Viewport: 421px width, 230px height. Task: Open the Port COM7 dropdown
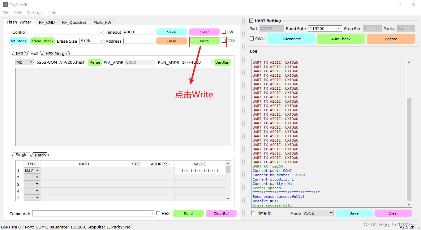272,28
